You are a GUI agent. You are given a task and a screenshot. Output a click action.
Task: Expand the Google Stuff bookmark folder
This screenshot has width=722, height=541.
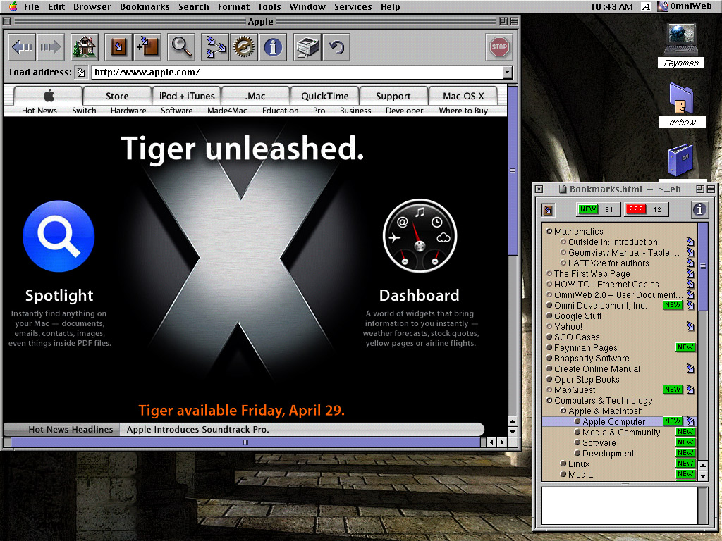(549, 316)
